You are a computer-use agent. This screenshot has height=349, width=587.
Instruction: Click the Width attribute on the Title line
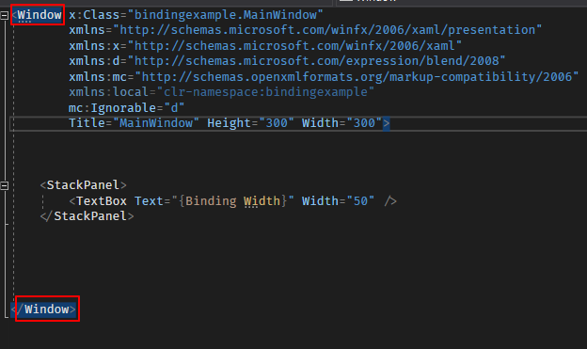point(320,123)
